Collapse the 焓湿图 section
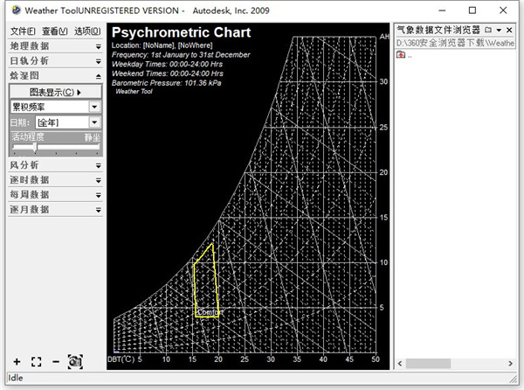Screen dimensions: 524x390 pyautogui.click(x=54, y=77)
